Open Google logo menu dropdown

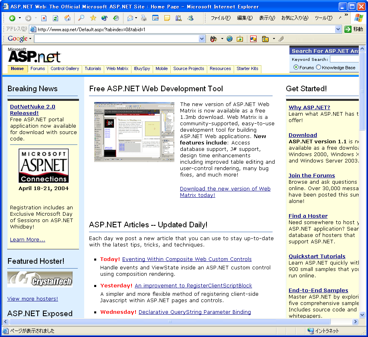click(30, 39)
